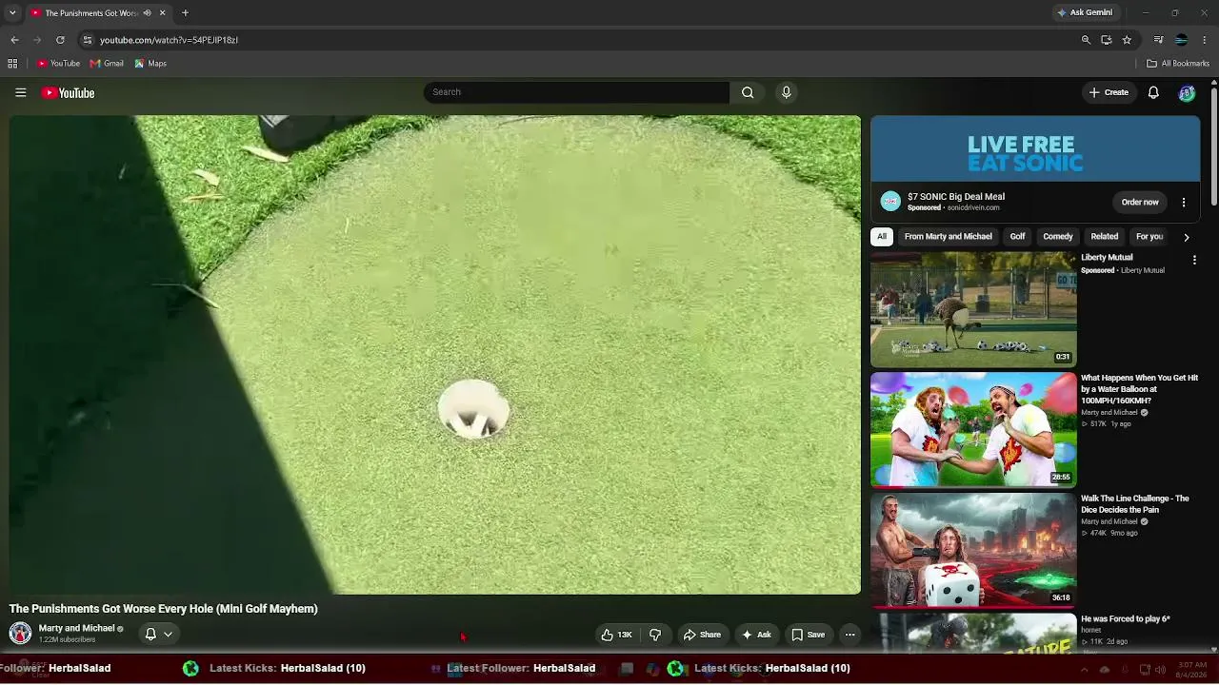Open more actions menu below the video

849,635
